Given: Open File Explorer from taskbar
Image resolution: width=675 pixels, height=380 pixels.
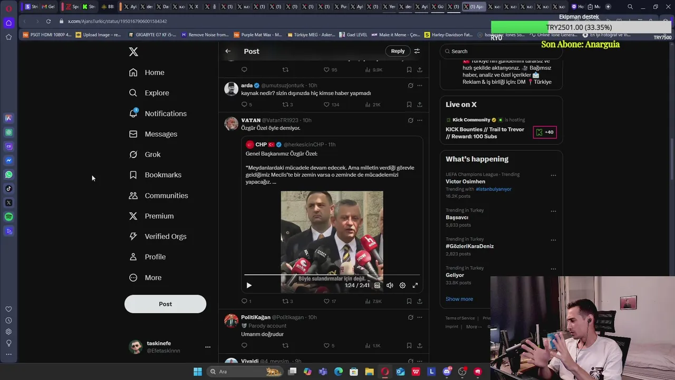Looking at the screenshot, I should click(x=369, y=372).
